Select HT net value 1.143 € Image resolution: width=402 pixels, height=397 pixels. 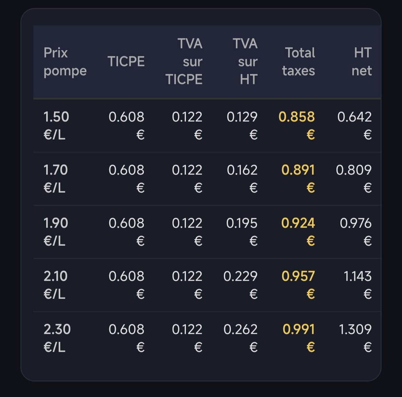358,285
